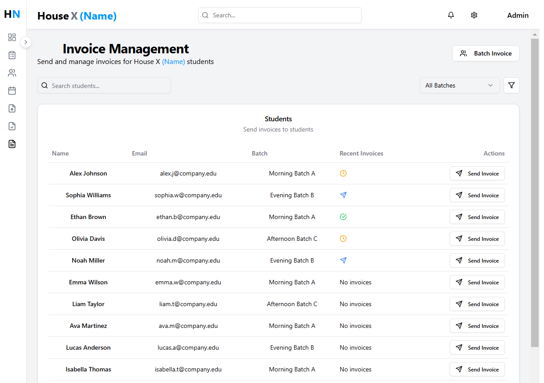Select the name Sophia Williams
The image size is (544, 383).
(x=88, y=195)
